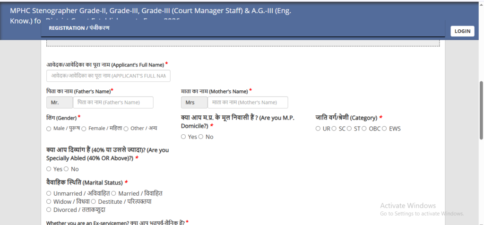The height and width of the screenshot is (225, 484).
Task: Choose OBC category radio button
Action: pos(364,129)
